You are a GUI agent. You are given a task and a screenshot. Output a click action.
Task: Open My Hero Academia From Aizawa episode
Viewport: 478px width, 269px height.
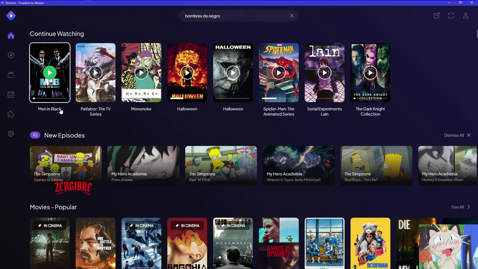pyautogui.click(x=143, y=166)
